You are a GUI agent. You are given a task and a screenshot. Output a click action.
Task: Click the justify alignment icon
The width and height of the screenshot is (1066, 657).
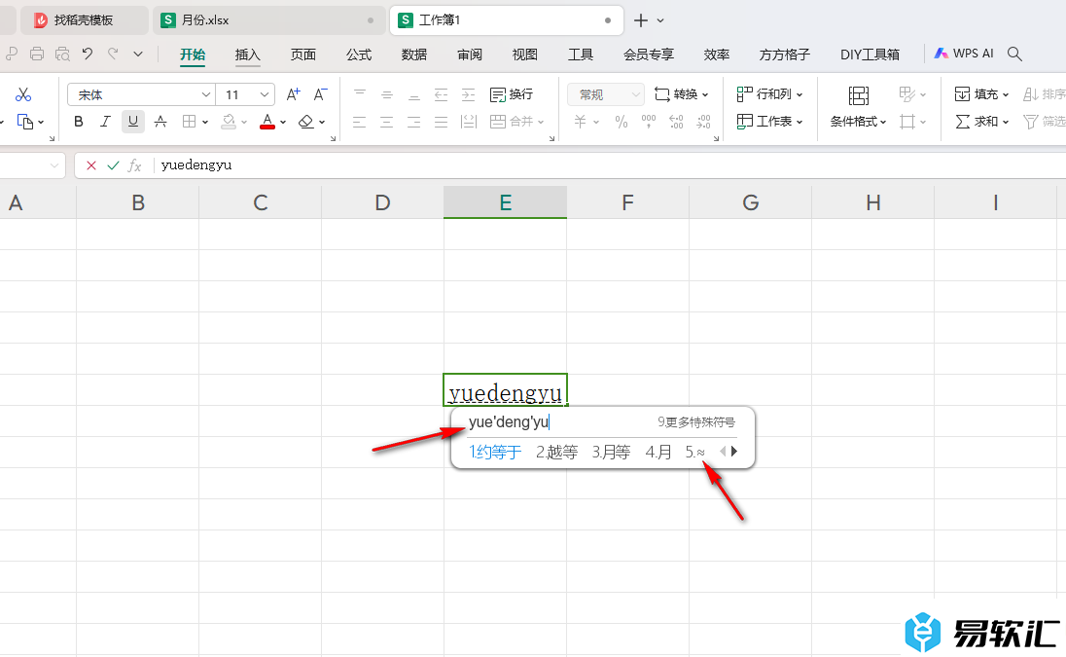pyautogui.click(x=442, y=122)
